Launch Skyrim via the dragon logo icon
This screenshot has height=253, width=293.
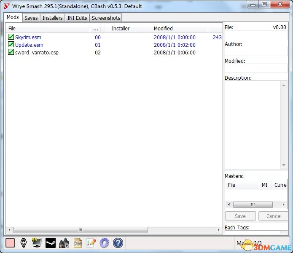pos(24,243)
